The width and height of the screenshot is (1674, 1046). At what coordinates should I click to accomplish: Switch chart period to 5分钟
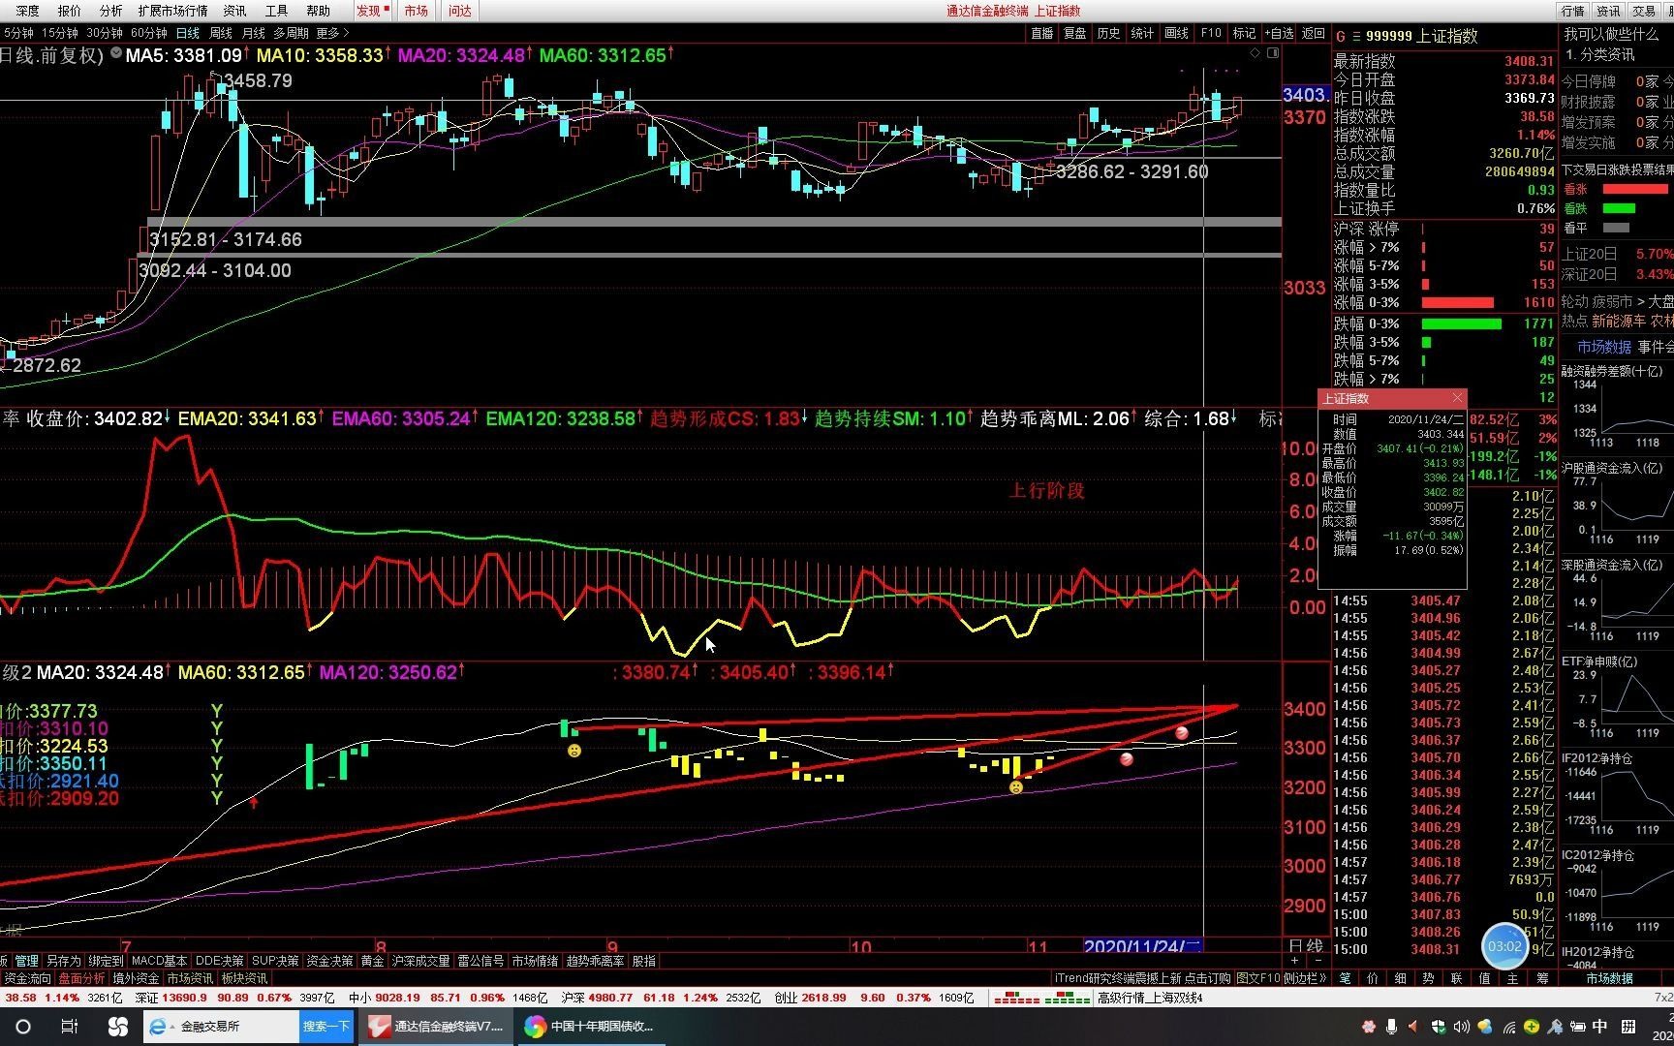(18, 33)
